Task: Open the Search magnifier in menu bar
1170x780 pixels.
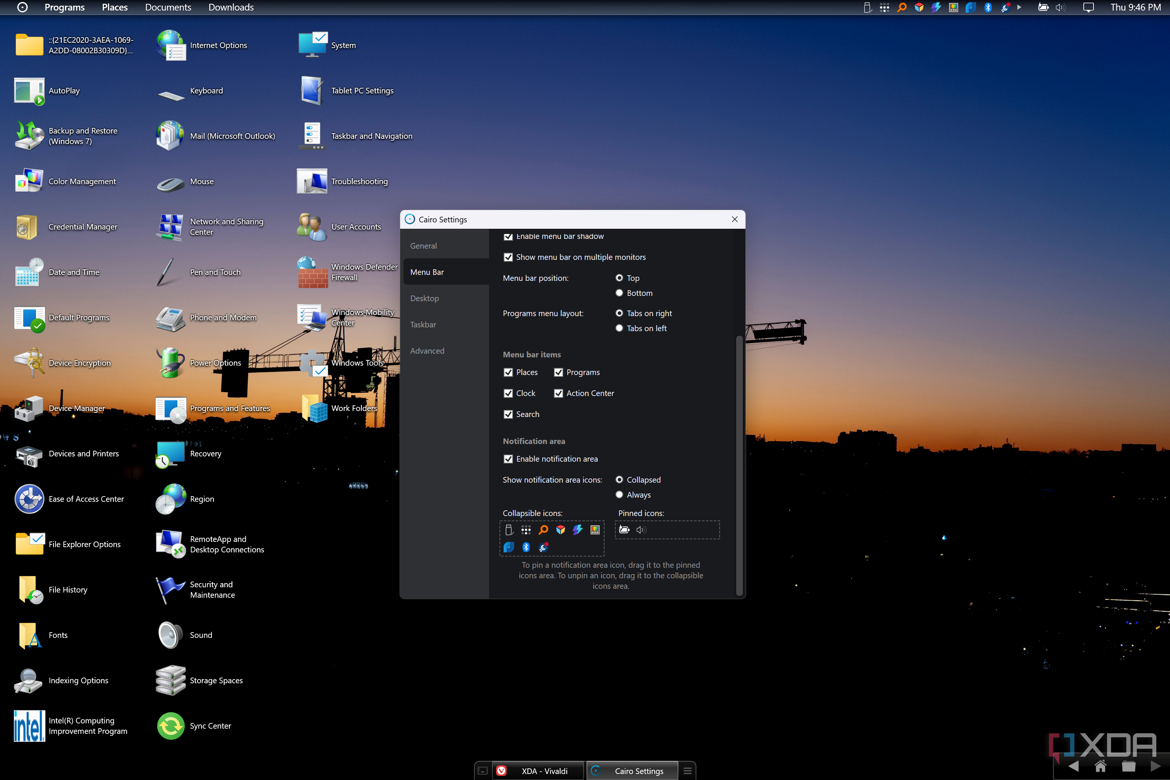Action: pos(901,7)
